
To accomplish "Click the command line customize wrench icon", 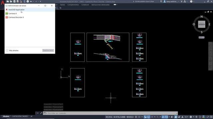I will pyautogui.click(x=41, y=113).
